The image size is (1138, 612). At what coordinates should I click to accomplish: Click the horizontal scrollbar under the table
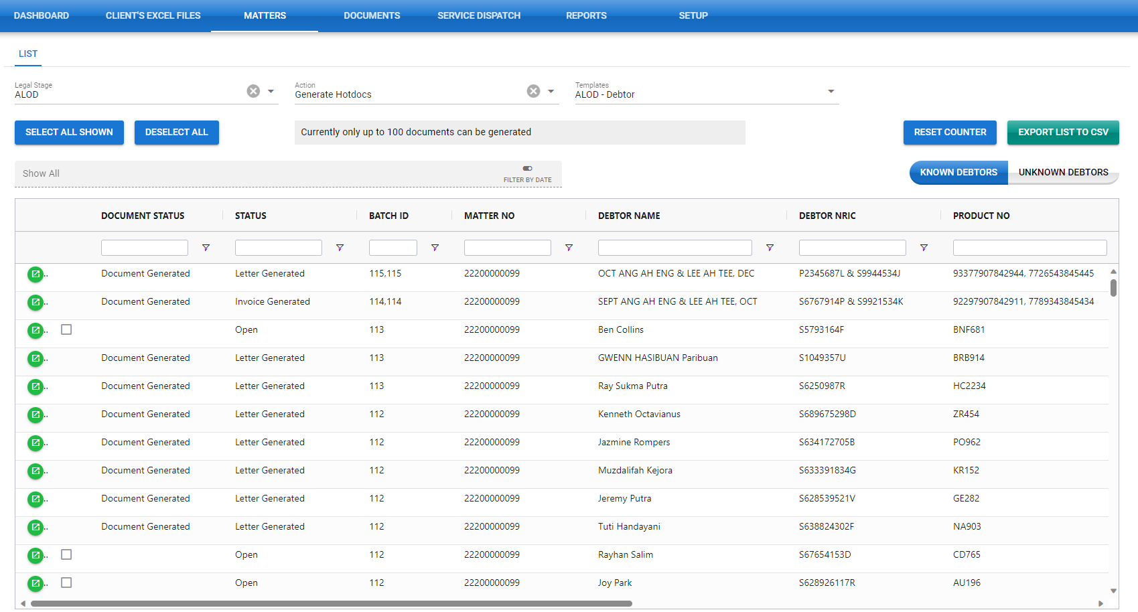pos(331,603)
